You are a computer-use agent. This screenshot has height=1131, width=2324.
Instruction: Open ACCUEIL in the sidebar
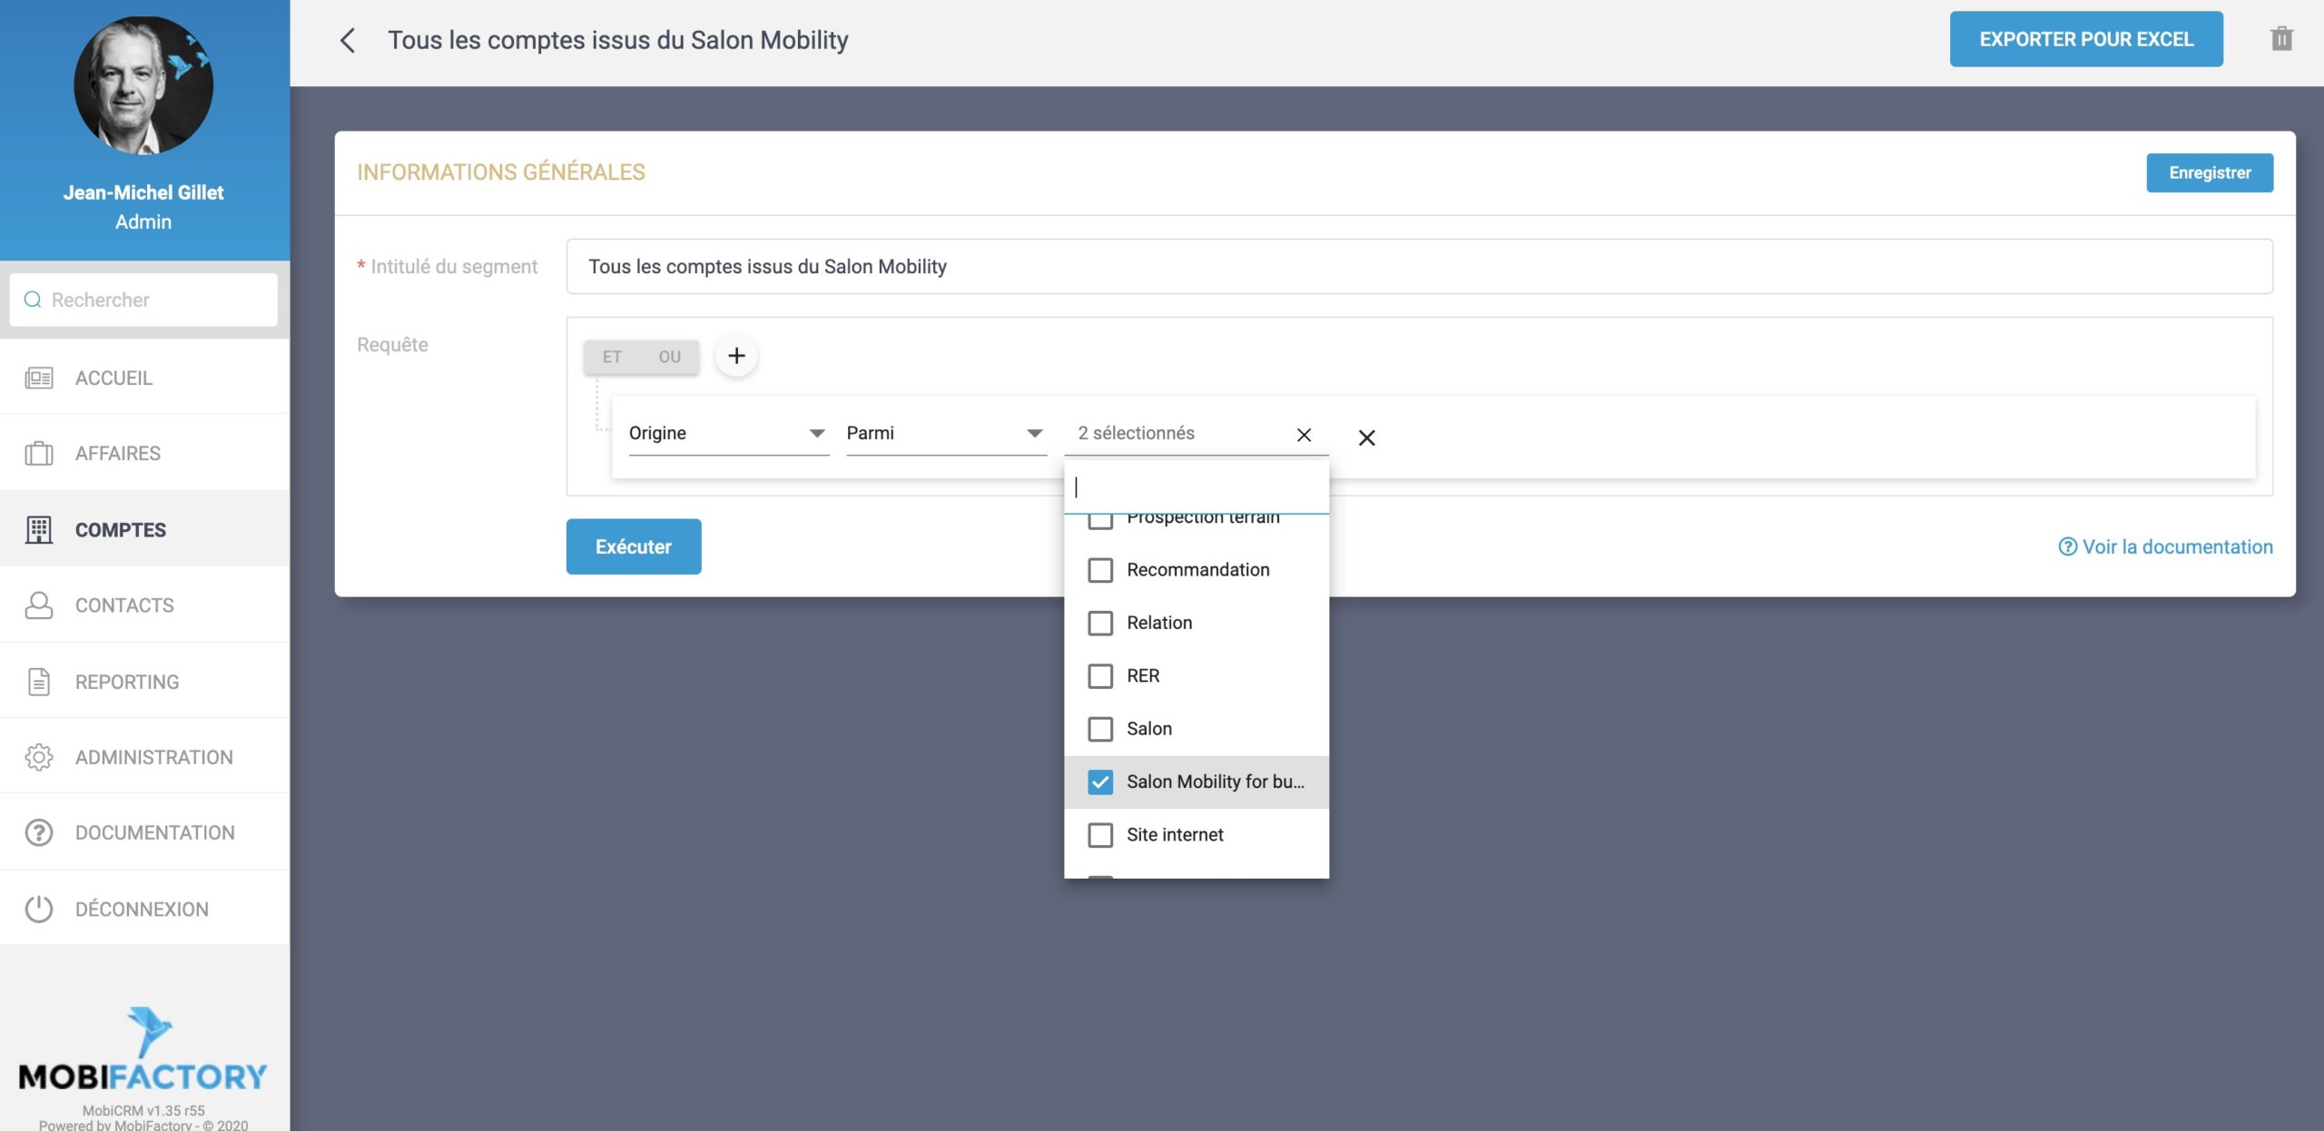145,378
